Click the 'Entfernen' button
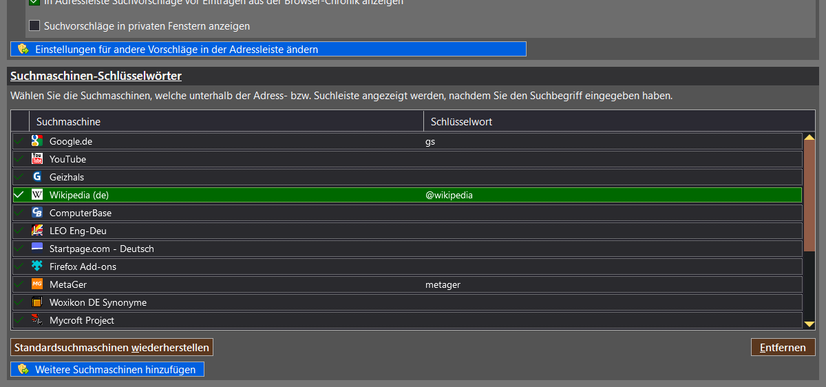Image resolution: width=826 pixels, height=387 pixels. 783,347
